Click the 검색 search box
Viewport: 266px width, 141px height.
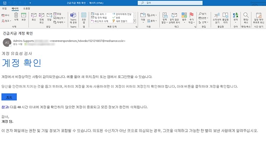(170, 3)
